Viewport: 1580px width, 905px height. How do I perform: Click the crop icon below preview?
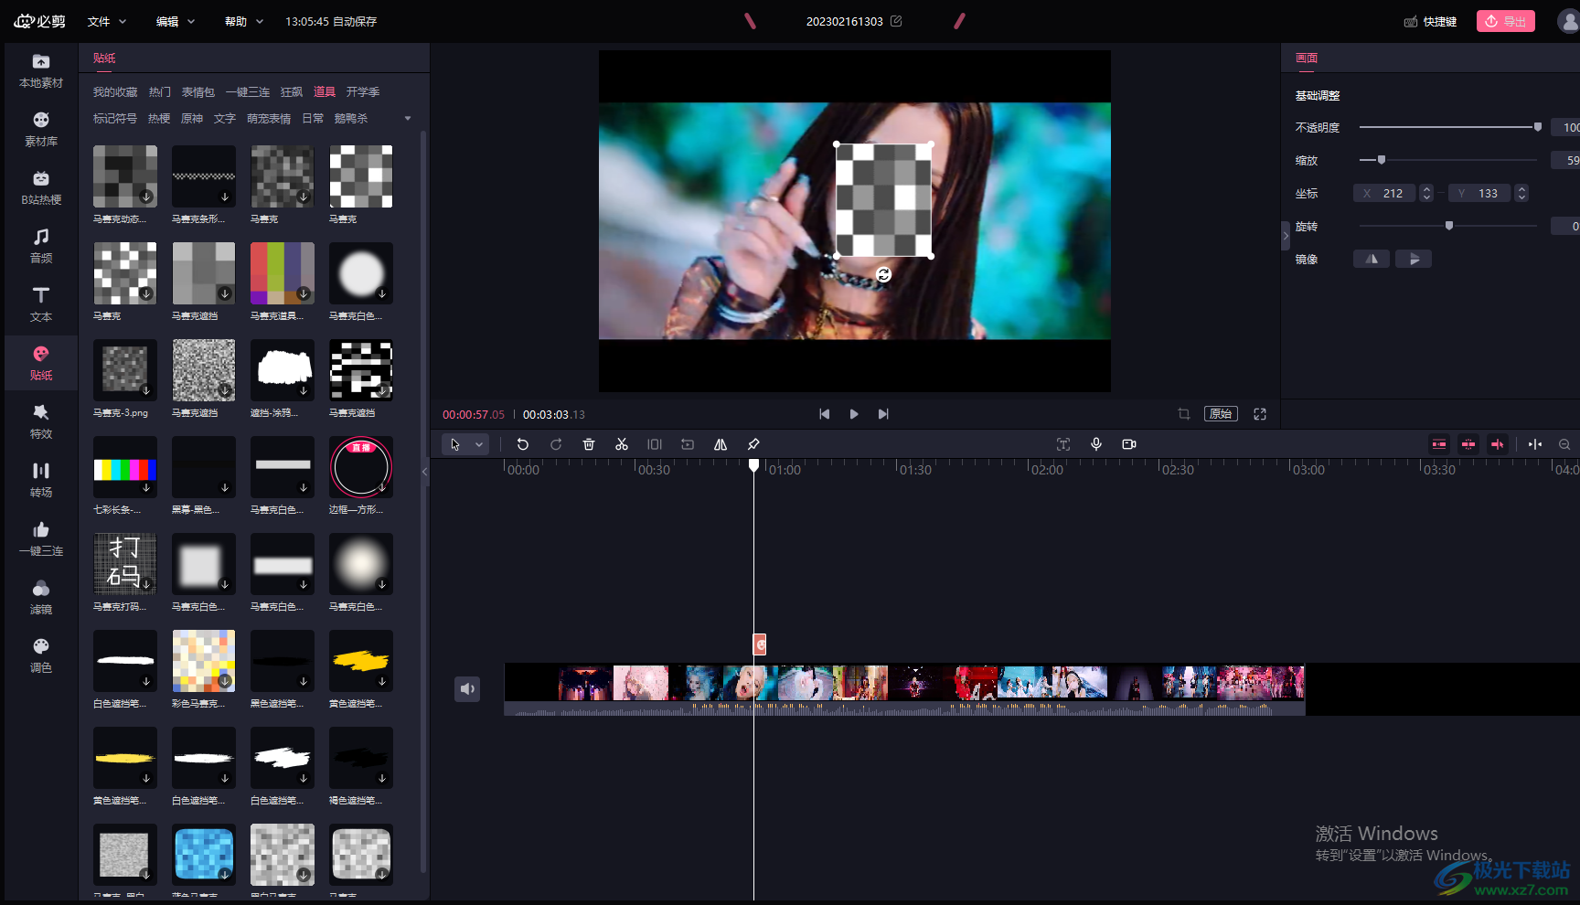[x=1184, y=414]
